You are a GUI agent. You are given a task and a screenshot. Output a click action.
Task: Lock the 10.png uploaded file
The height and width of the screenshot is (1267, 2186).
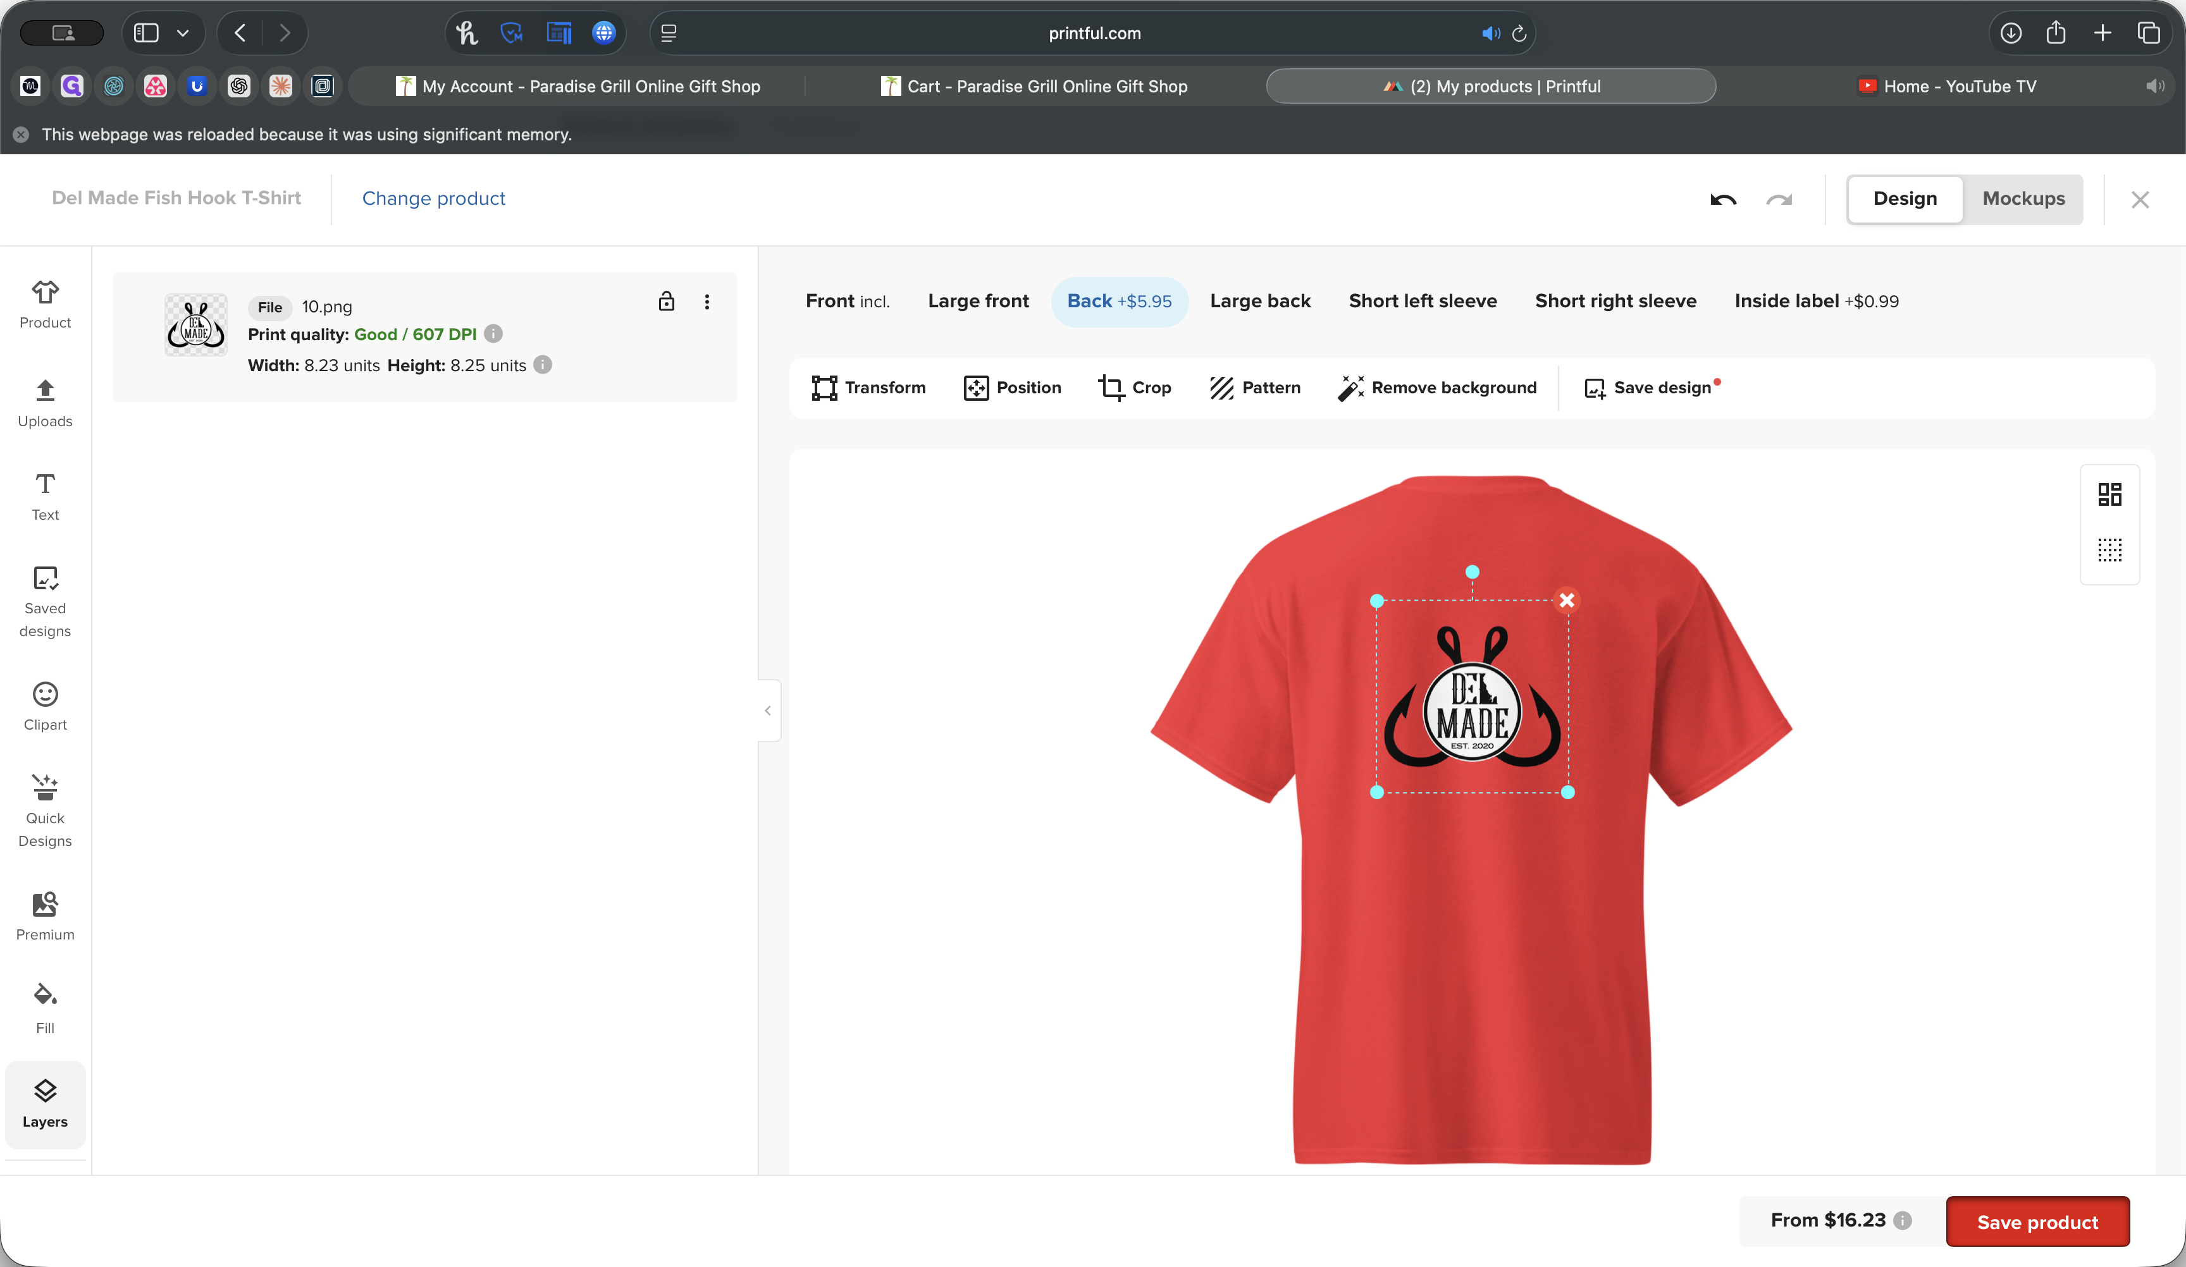(x=666, y=302)
